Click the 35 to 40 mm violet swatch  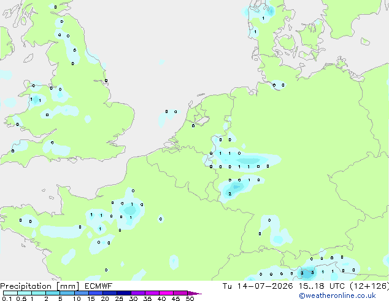(152, 293)
